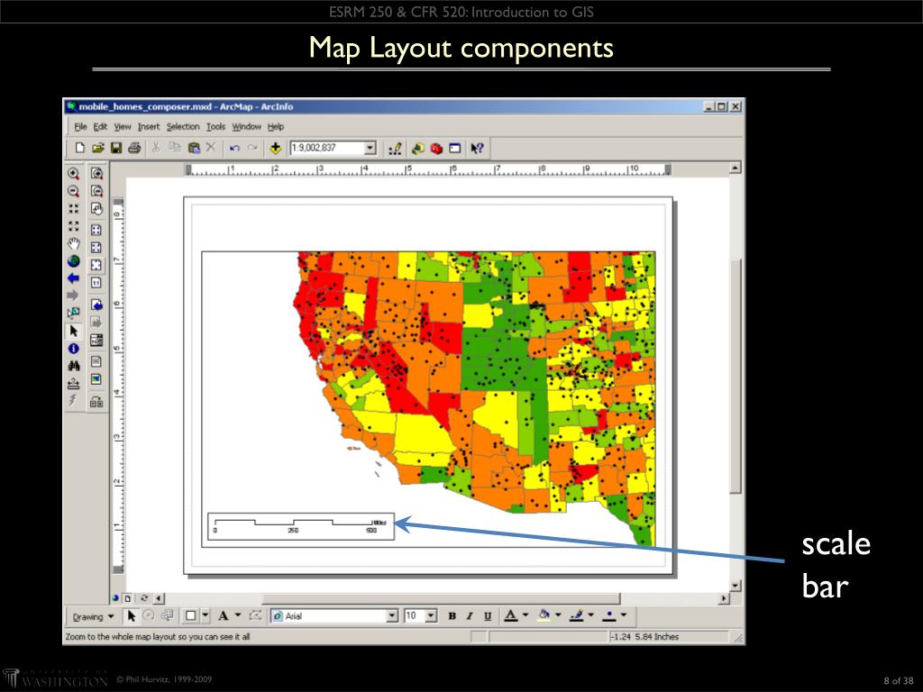
Task: Open the Edit menu
Action: point(100,126)
